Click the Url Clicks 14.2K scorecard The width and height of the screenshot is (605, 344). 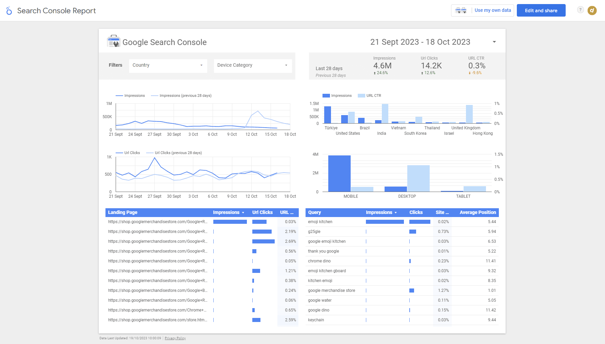tap(431, 66)
